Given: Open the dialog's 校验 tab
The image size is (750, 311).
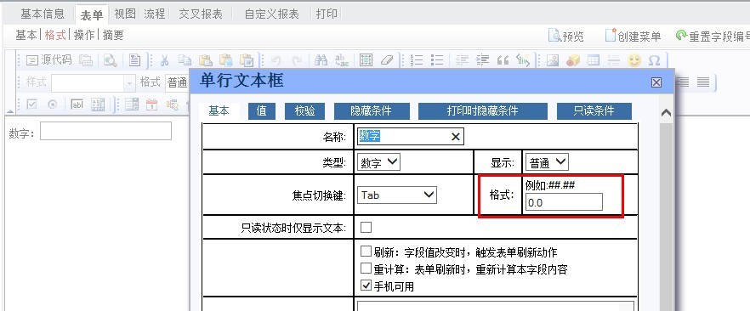Looking at the screenshot, I should tap(304, 110).
